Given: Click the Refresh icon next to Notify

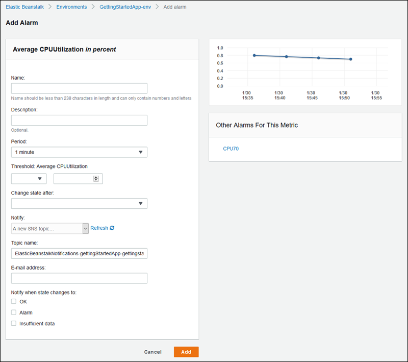Looking at the screenshot, I should [x=112, y=228].
